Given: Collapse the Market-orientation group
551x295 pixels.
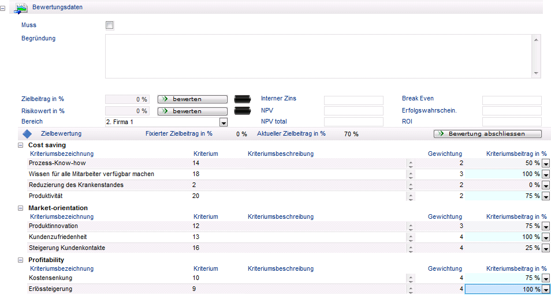Looking at the screenshot, I should [x=21, y=208].
